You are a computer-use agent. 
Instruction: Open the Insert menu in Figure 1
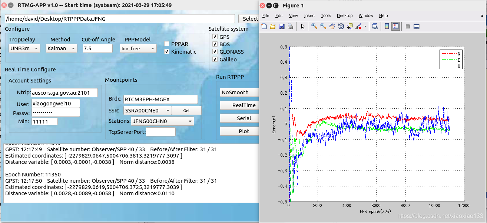309,16
